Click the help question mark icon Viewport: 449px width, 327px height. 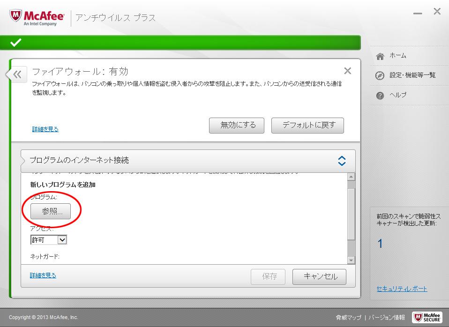click(x=380, y=96)
